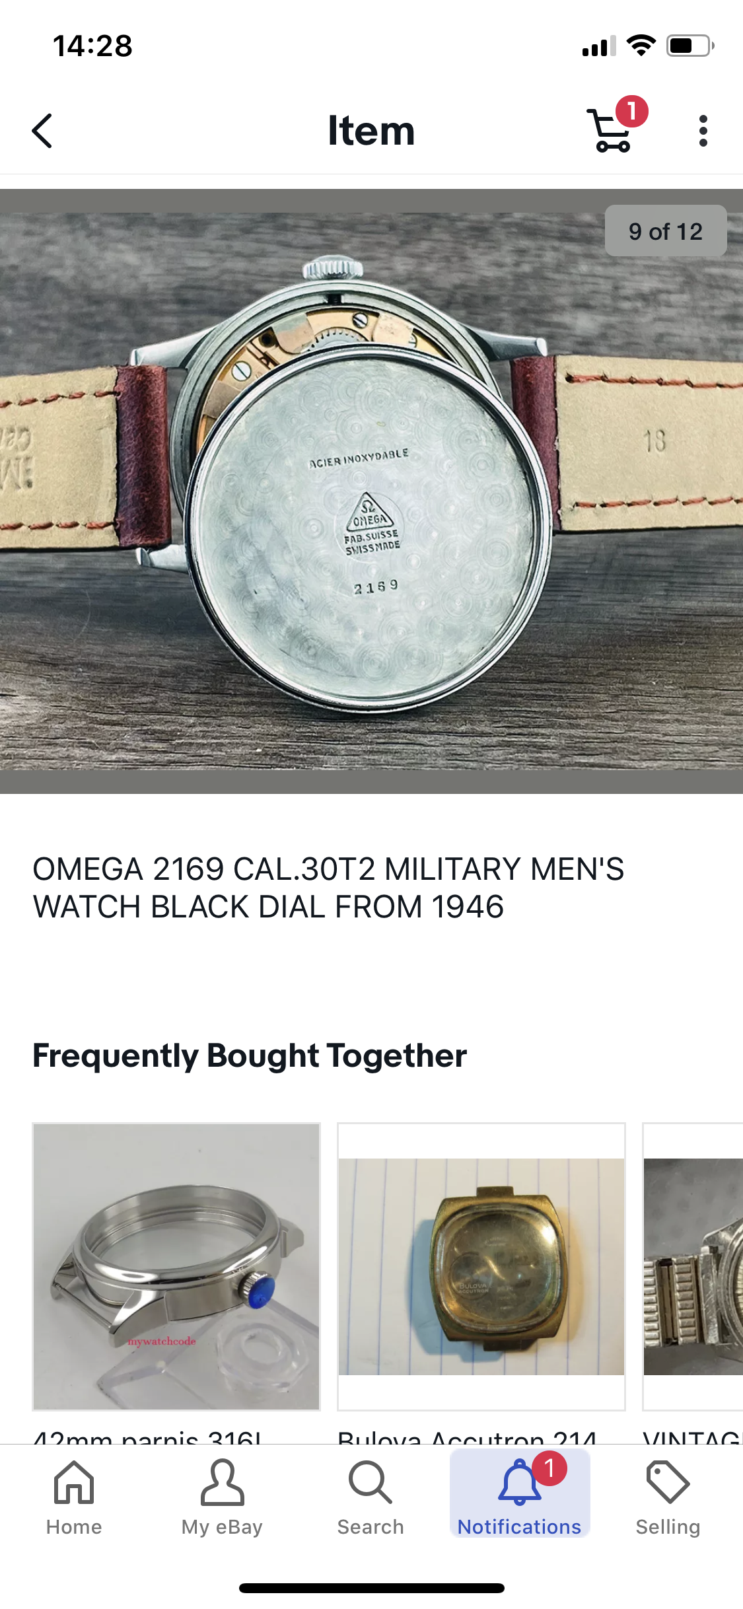Screen dimensions: 743x1609
Task: Tap the back arrow icon
Action: tap(42, 131)
